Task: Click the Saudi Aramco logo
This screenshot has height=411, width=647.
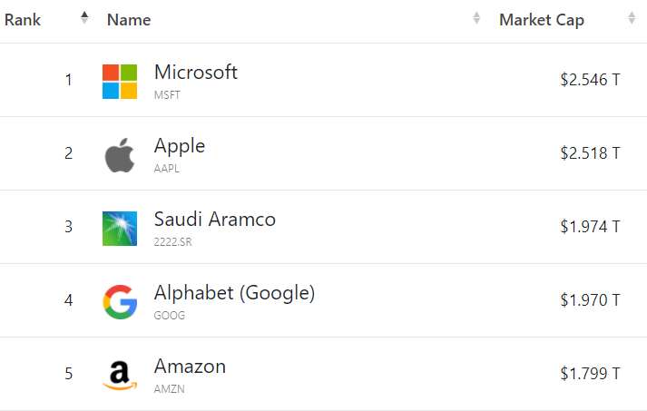Action: [120, 229]
